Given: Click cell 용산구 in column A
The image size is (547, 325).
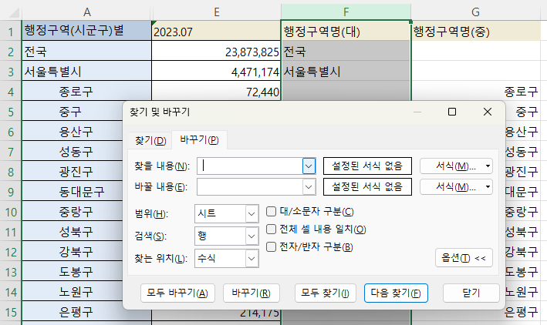Looking at the screenshot, I should point(73,132).
